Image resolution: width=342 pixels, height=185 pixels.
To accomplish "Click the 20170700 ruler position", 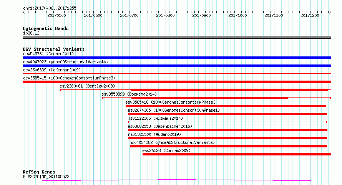I will click(129, 15).
